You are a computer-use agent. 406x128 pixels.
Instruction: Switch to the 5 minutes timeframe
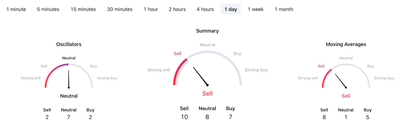[48, 9]
